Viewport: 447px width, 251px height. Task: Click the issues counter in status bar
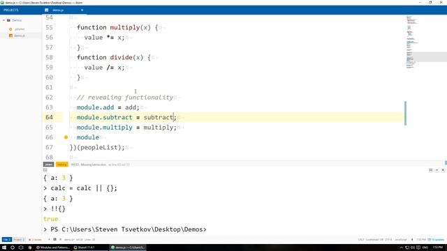[x=35, y=240]
